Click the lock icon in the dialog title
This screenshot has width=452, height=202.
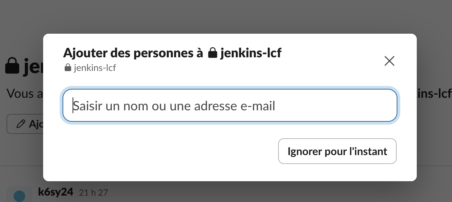pos(213,54)
